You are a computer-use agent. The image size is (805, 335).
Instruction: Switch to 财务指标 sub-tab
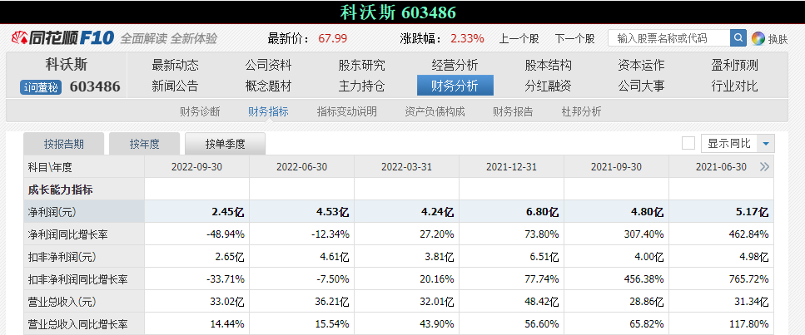point(268,111)
